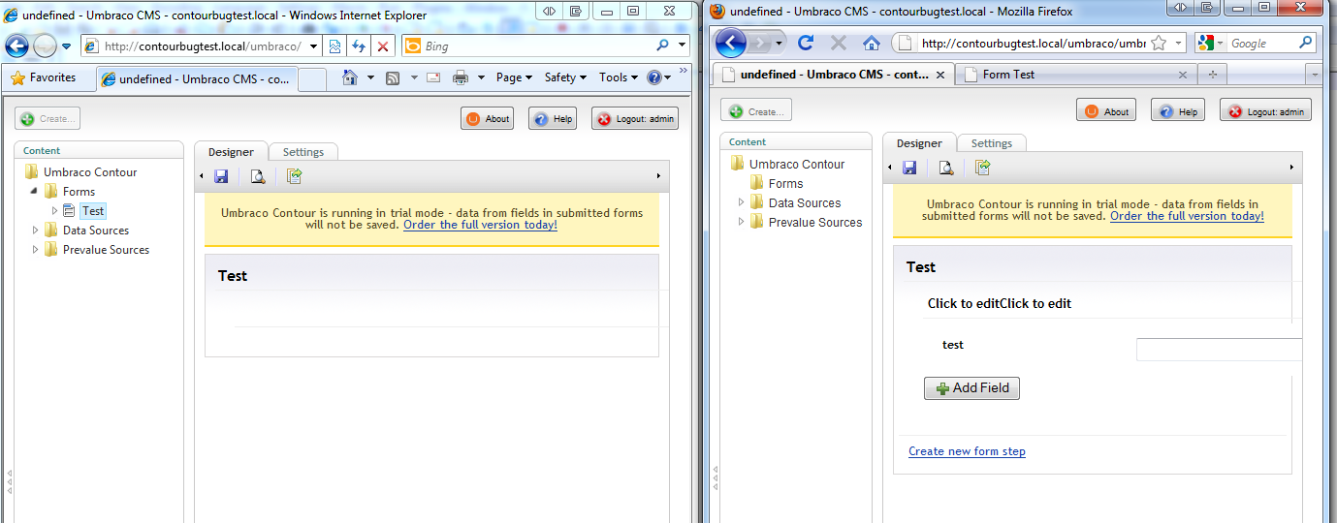
Task: Click IE back navigation button
Action: tap(17, 46)
